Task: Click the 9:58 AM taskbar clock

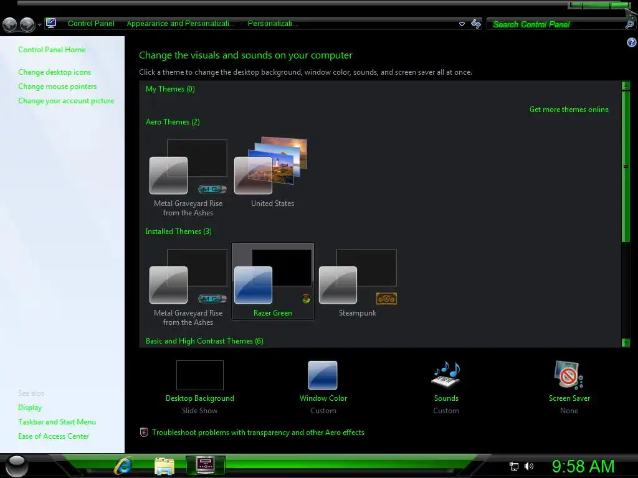Action: (x=583, y=466)
